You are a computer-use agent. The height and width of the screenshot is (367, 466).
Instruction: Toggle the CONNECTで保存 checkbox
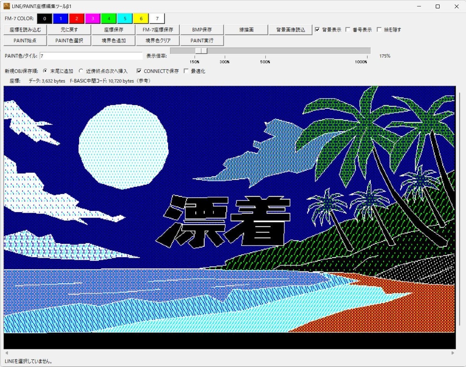click(139, 71)
